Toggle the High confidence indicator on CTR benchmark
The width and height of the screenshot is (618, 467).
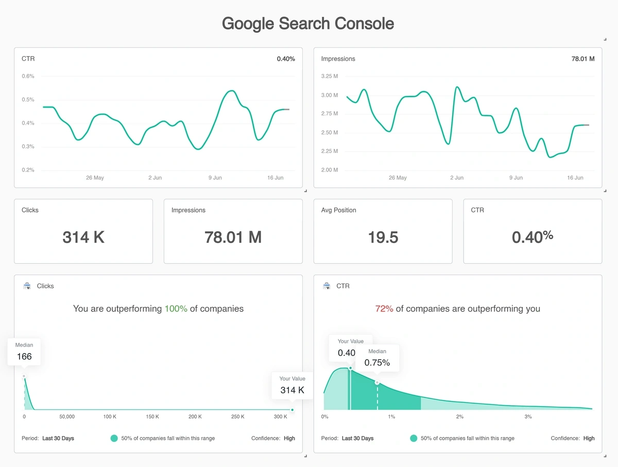coord(589,438)
